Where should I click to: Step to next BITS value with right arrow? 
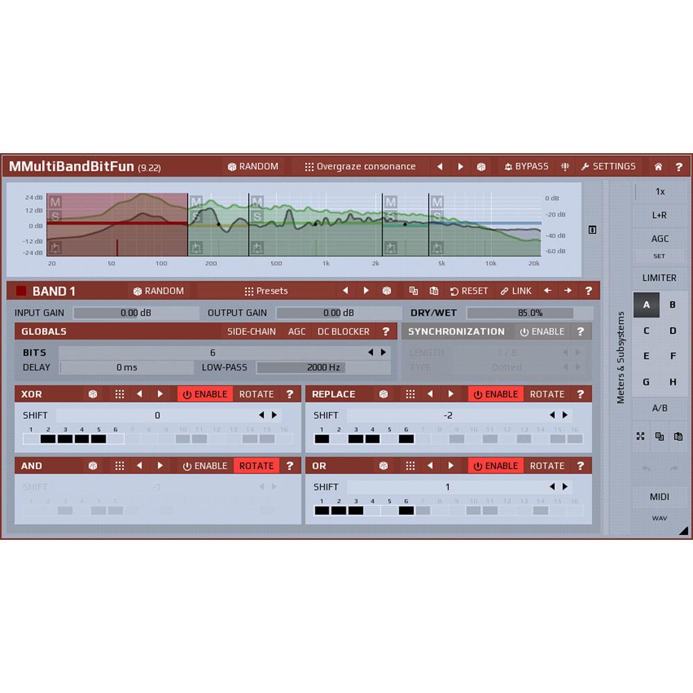coord(383,353)
